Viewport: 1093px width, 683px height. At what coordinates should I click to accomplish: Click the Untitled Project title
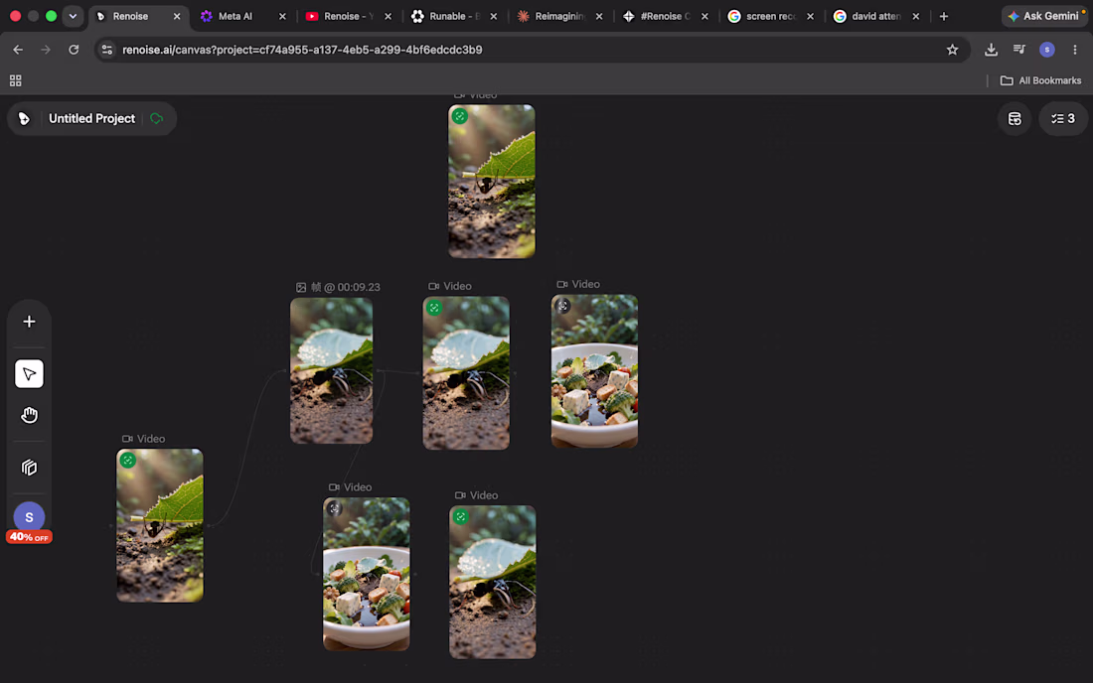point(91,118)
